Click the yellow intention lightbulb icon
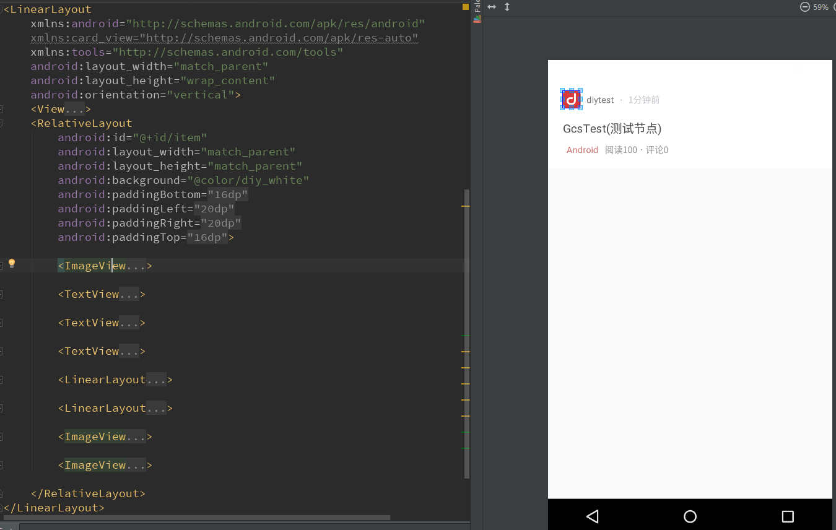This screenshot has height=530, width=836. (11, 264)
